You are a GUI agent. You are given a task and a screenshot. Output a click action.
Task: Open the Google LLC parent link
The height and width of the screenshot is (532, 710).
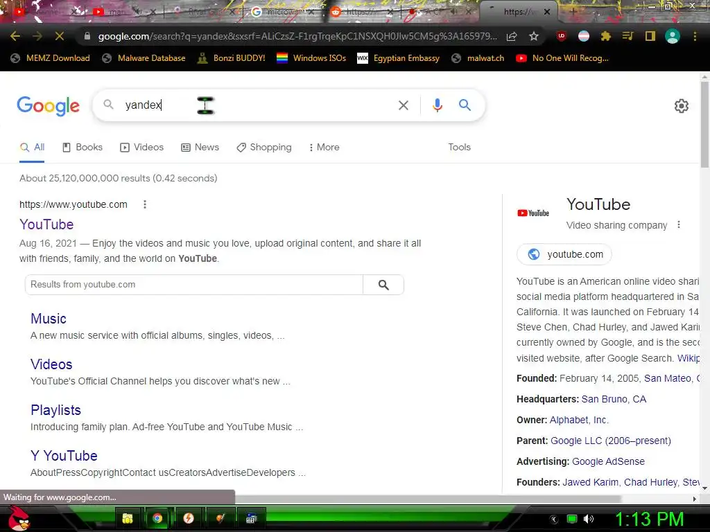(x=610, y=441)
